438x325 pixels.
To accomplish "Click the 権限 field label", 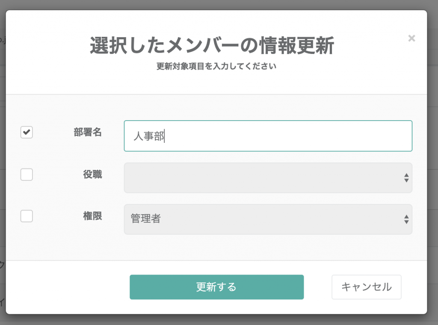I will (x=92, y=216).
